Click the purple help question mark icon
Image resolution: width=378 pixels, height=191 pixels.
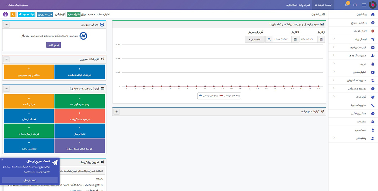(5, 14)
